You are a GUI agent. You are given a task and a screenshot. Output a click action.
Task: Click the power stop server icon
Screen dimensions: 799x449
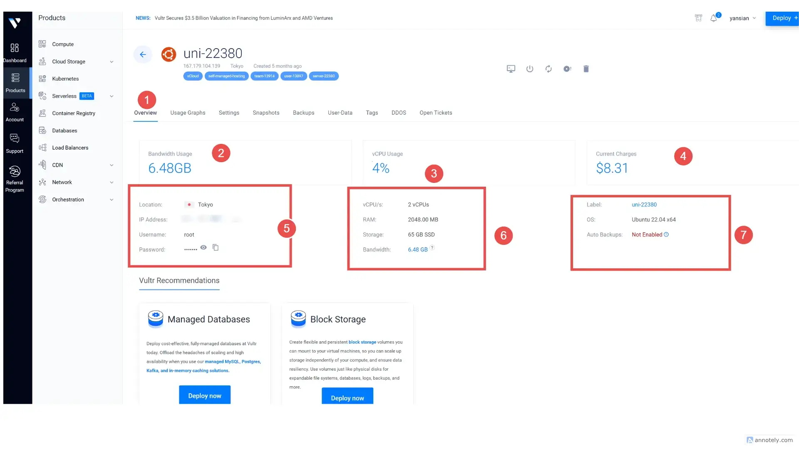click(530, 69)
